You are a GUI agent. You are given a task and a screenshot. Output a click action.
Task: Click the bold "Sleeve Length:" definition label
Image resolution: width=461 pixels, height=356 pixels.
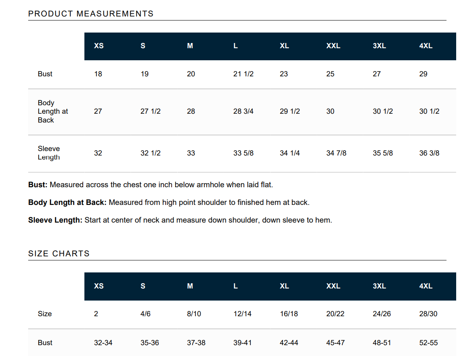click(x=55, y=220)
